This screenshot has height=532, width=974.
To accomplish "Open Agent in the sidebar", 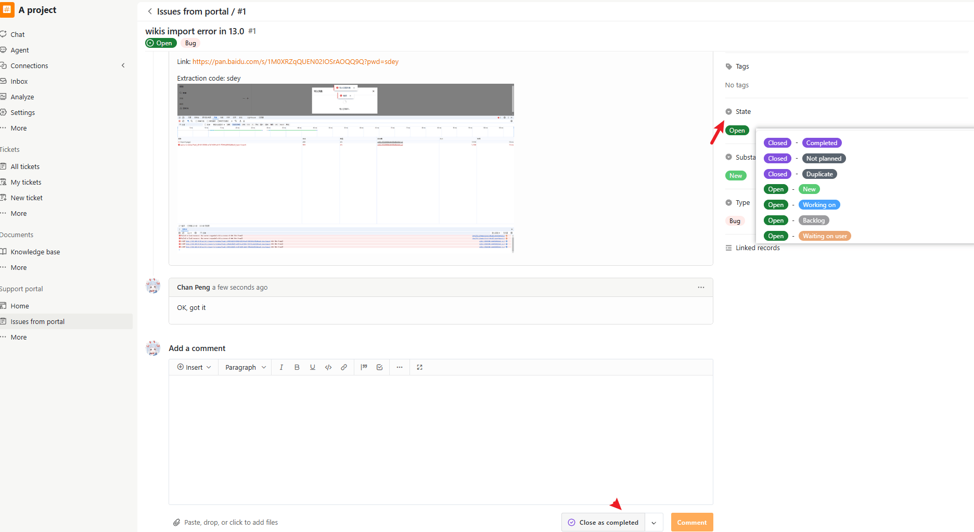I will (x=20, y=50).
